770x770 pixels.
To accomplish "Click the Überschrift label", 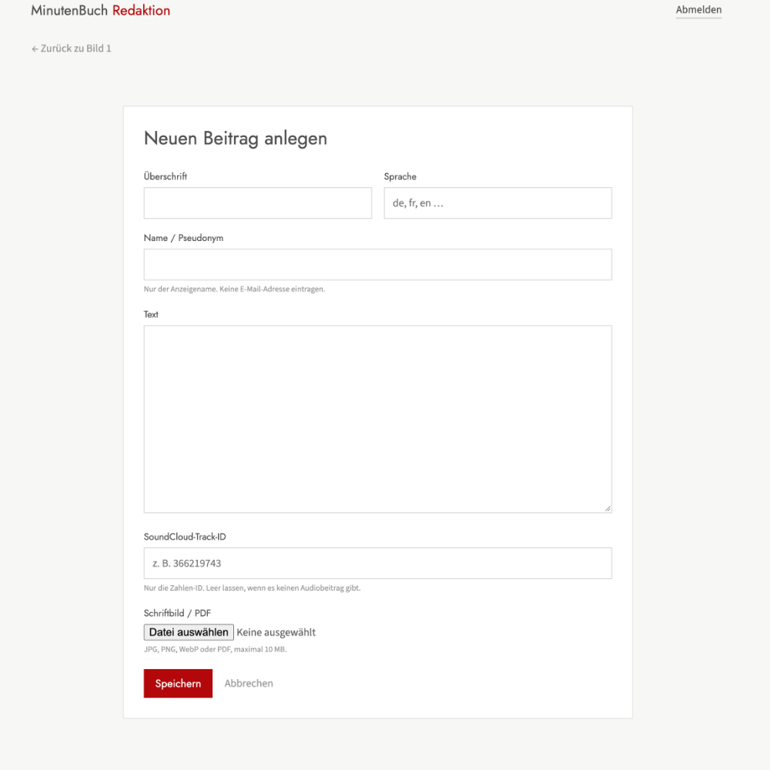I will 165,176.
